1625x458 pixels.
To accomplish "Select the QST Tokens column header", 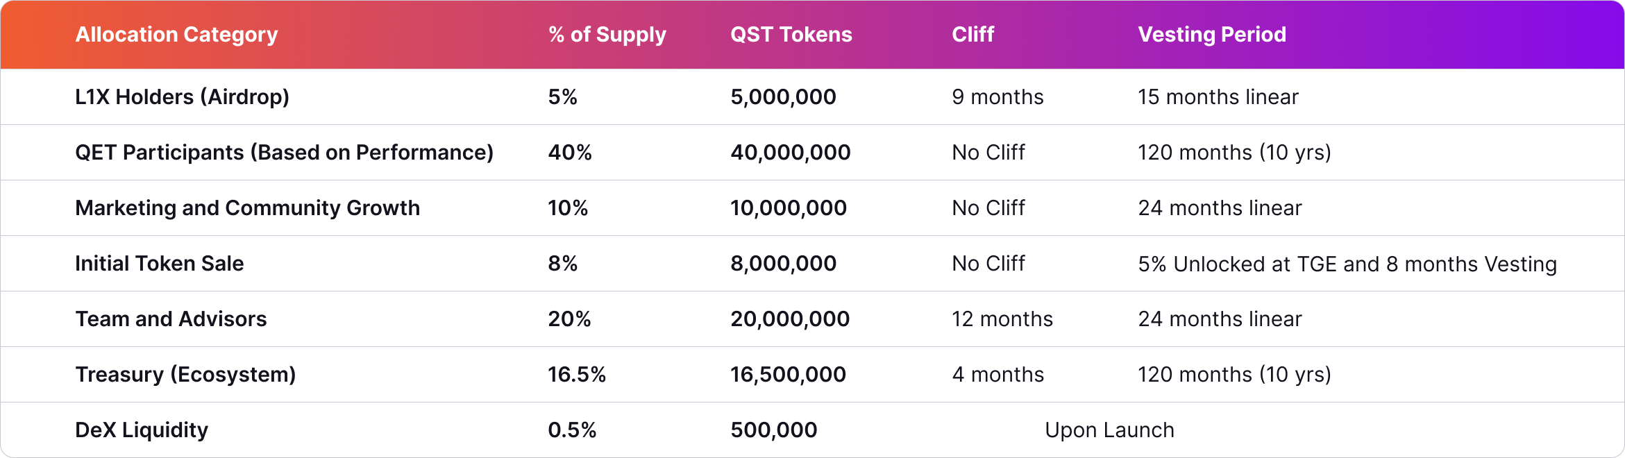I will 791,35.
